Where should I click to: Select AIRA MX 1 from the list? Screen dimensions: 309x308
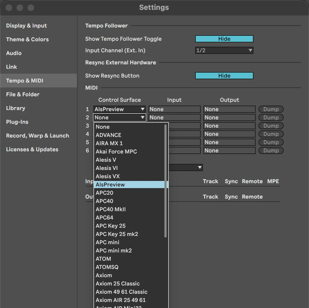click(x=129, y=143)
